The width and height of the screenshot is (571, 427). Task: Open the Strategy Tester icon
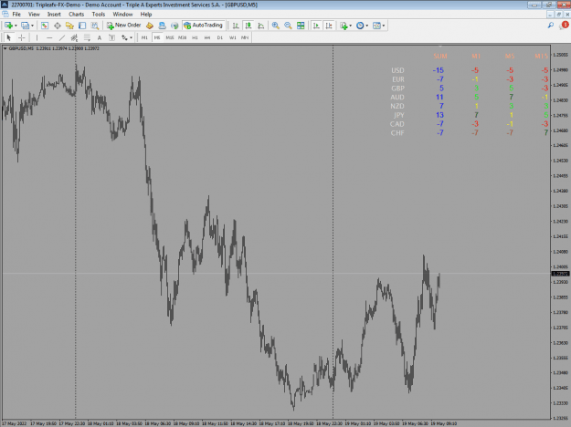[x=95, y=26]
